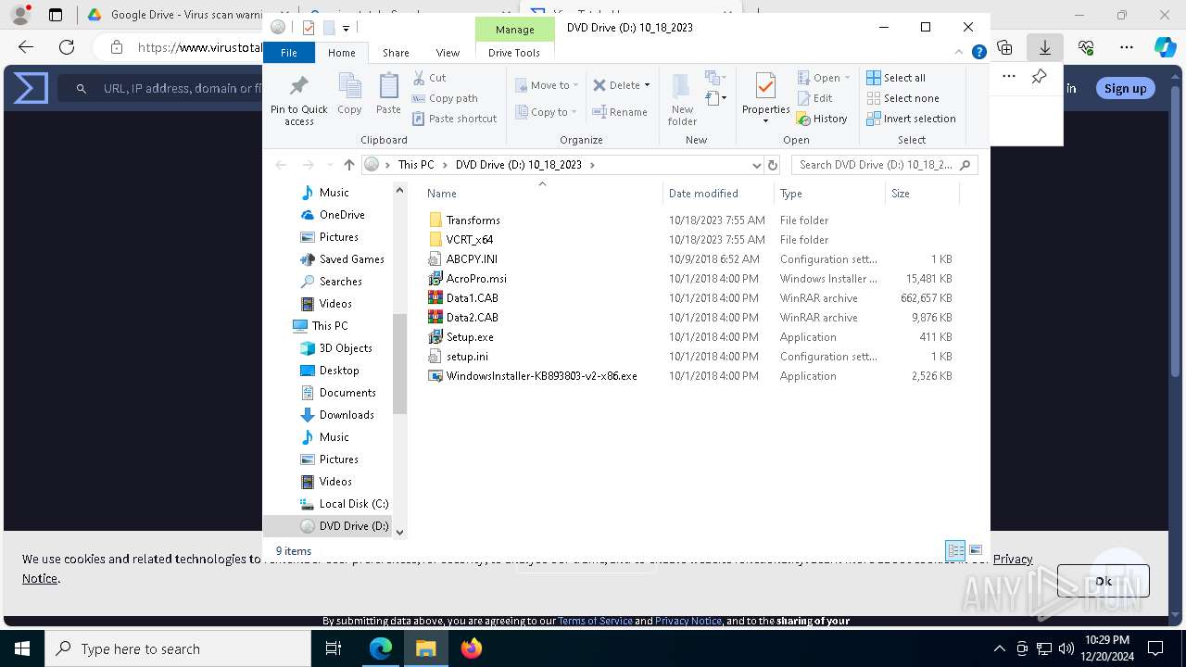1186x667 pixels.
Task: Select 3D Objects in navigation pane
Action: click(346, 348)
